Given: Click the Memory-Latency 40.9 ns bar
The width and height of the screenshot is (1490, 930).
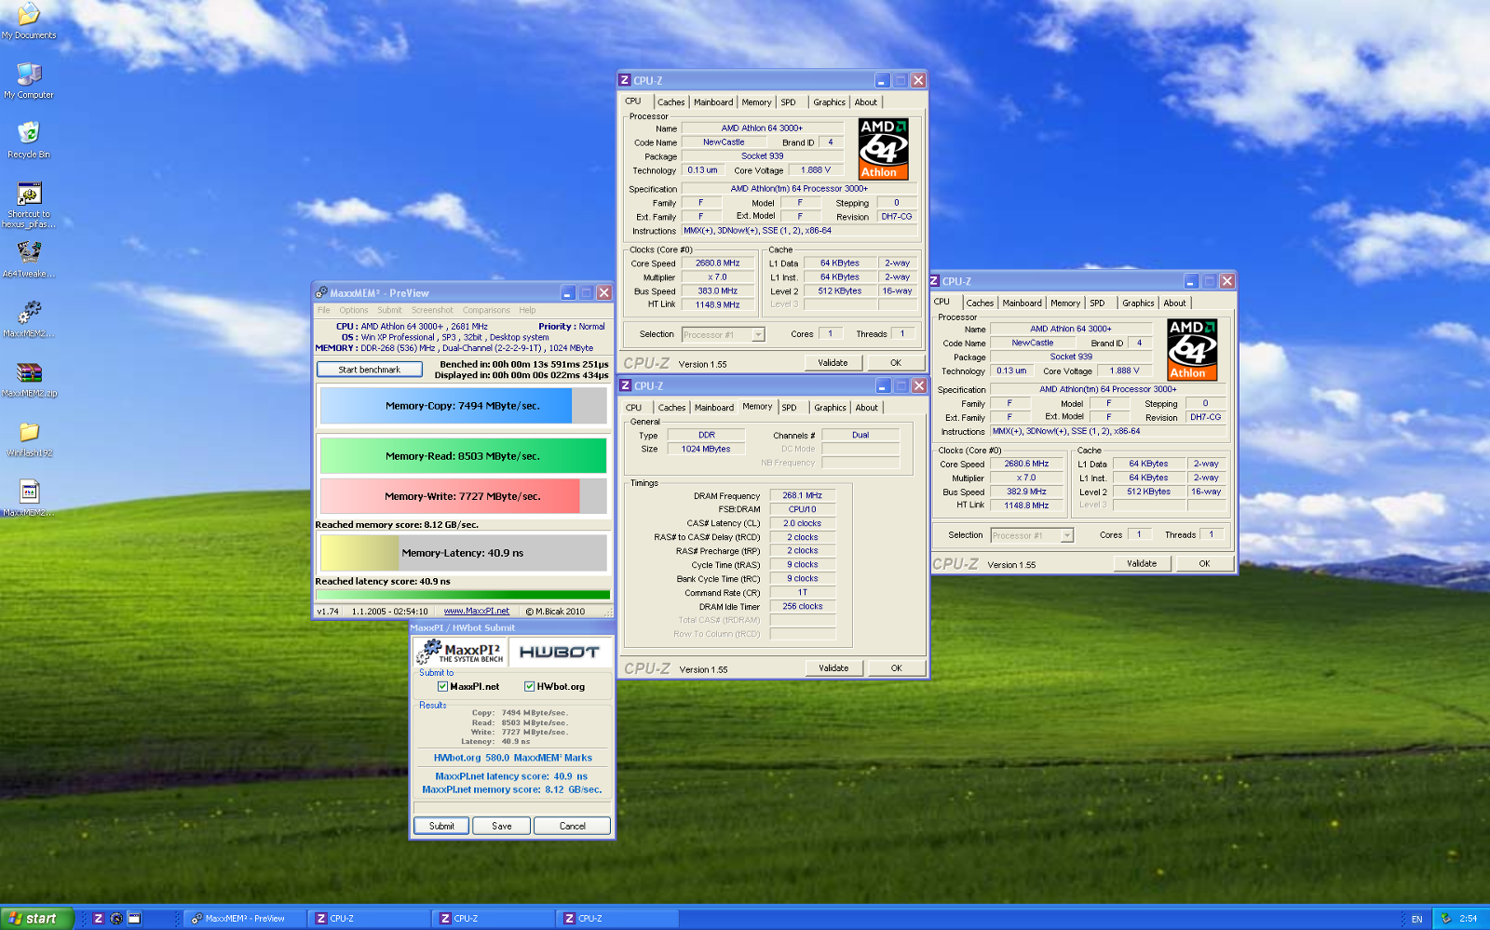Looking at the screenshot, I should click(x=463, y=553).
